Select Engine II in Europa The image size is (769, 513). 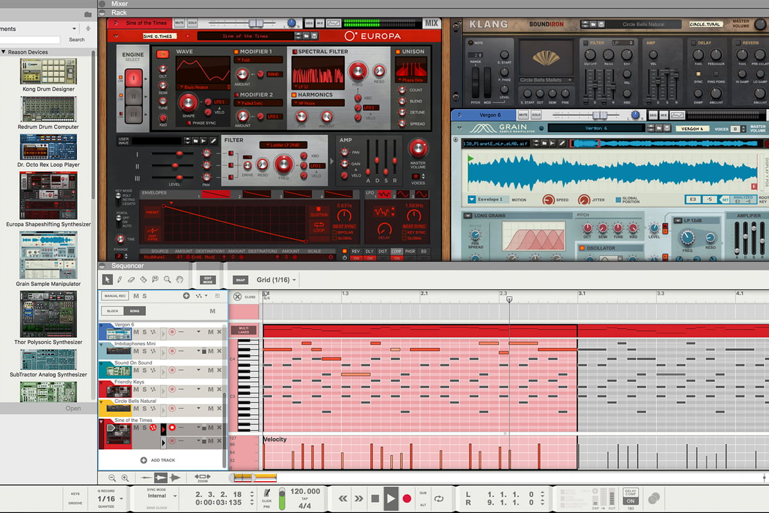135,96
